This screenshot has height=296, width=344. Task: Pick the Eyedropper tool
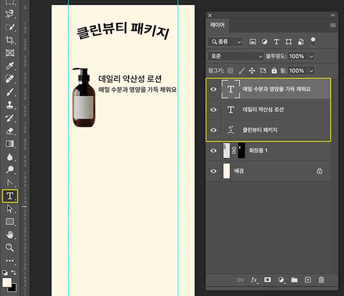tap(10, 66)
